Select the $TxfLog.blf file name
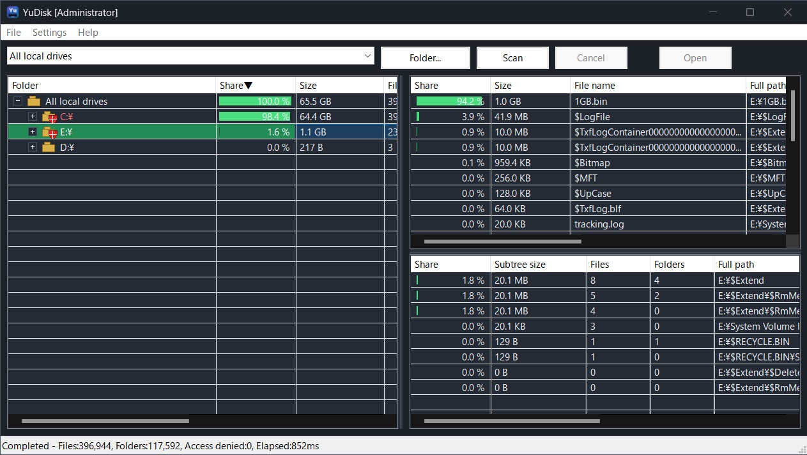 598,209
